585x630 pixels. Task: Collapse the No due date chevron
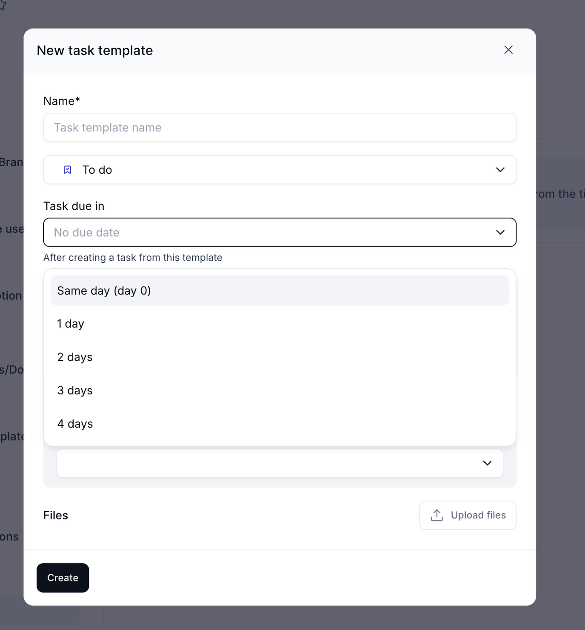[500, 232]
